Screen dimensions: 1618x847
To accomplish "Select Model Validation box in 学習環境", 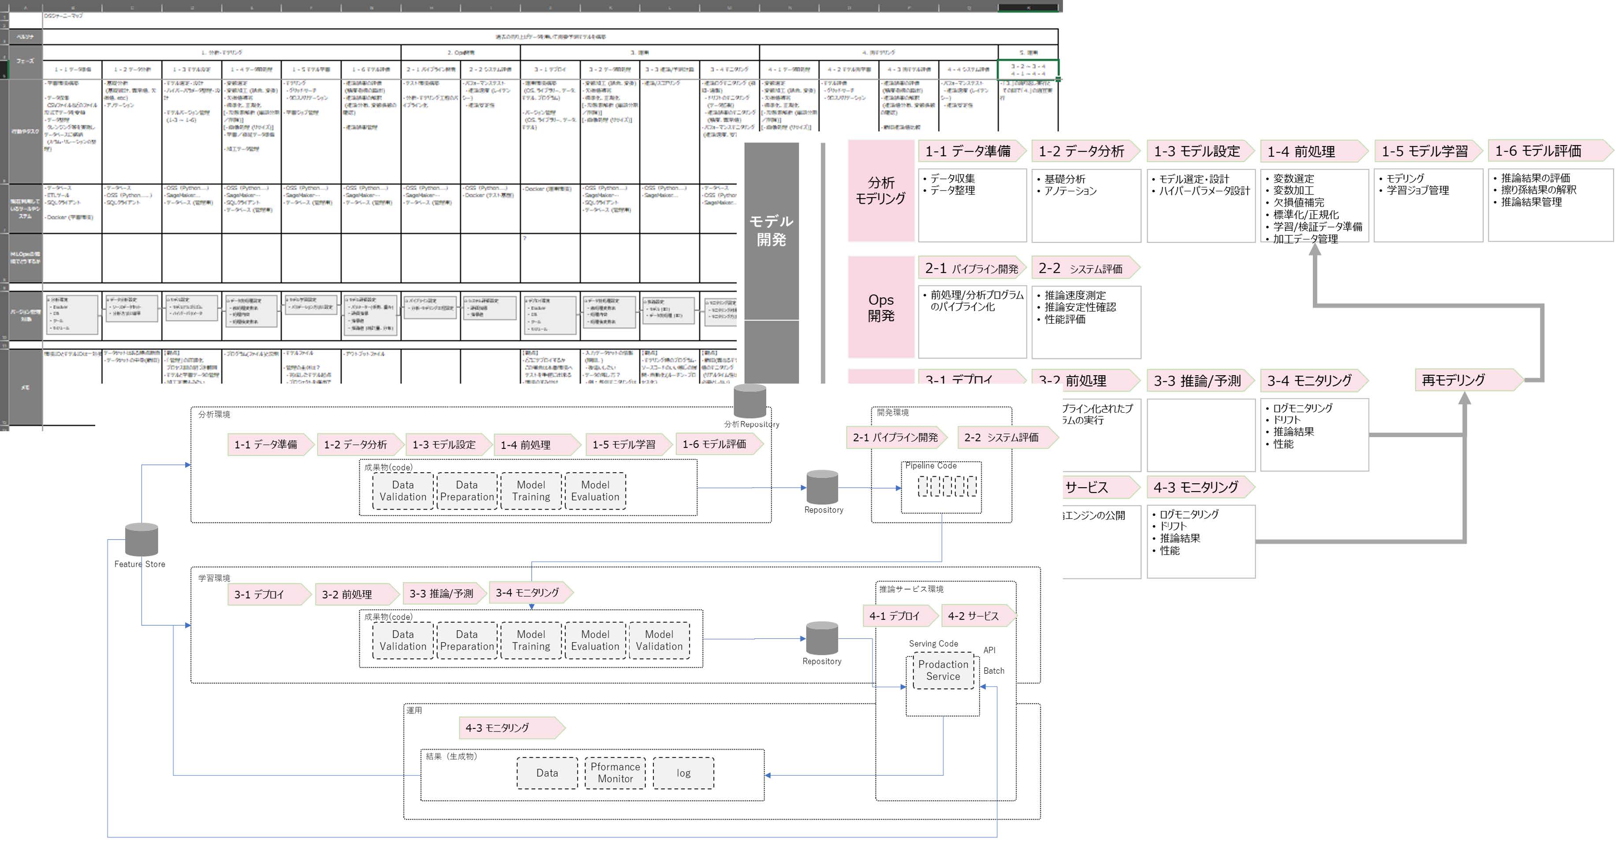I will 659,640.
